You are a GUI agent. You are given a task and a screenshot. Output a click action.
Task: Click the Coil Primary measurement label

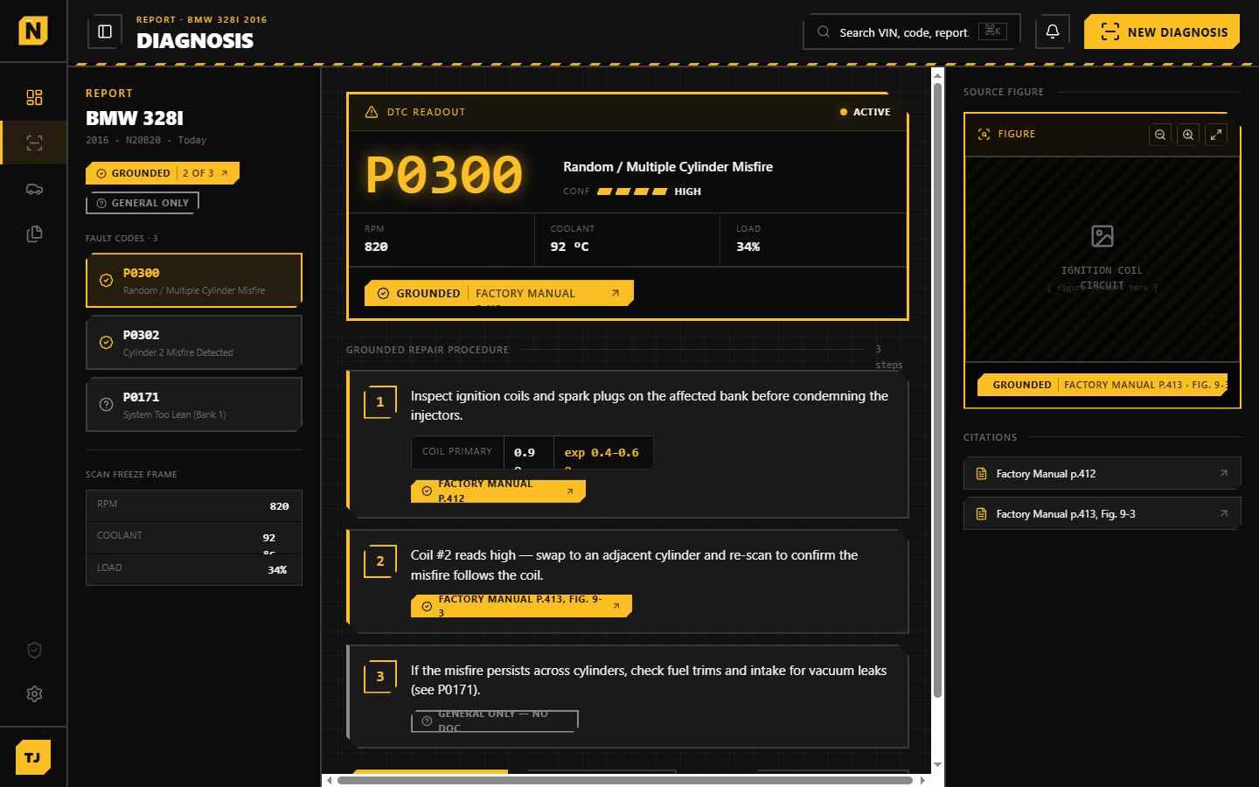click(x=457, y=452)
